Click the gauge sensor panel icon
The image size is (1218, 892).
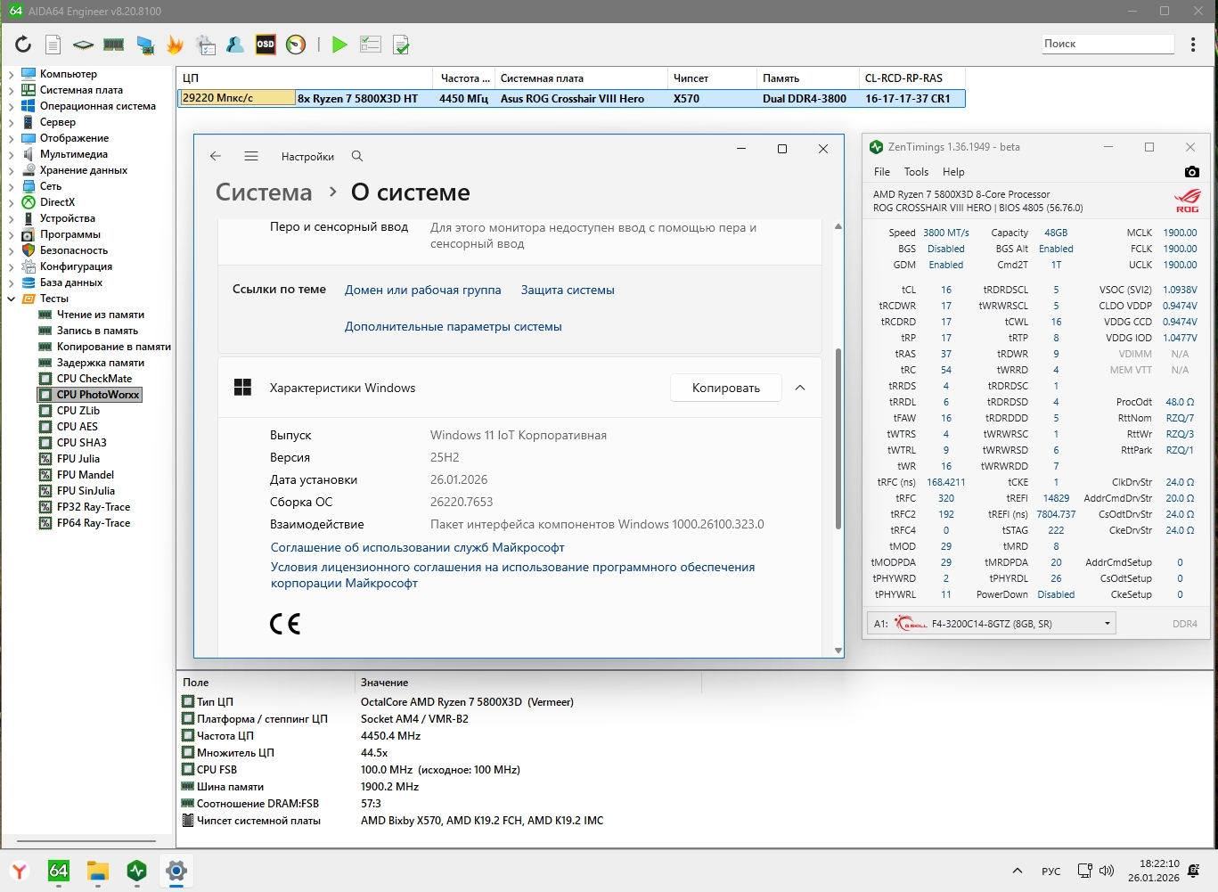tap(296, 44)
